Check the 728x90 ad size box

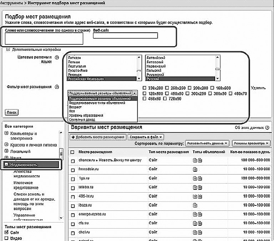click(x=165, y=98)
